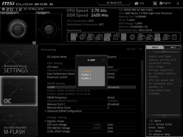Switch to the HELP tab
Image resolution: width=183 pixels, height=137 pixels.
click(x=155, y=47)
